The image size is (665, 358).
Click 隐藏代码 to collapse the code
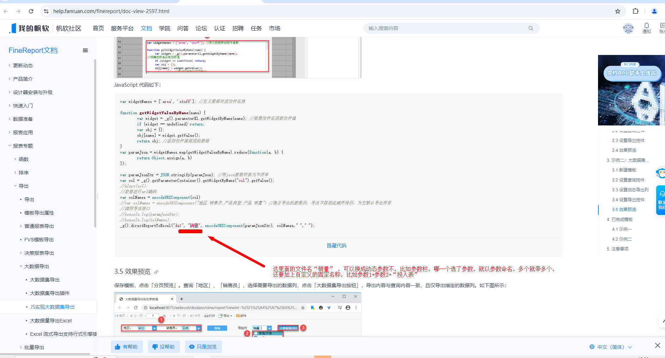point(336,246)
